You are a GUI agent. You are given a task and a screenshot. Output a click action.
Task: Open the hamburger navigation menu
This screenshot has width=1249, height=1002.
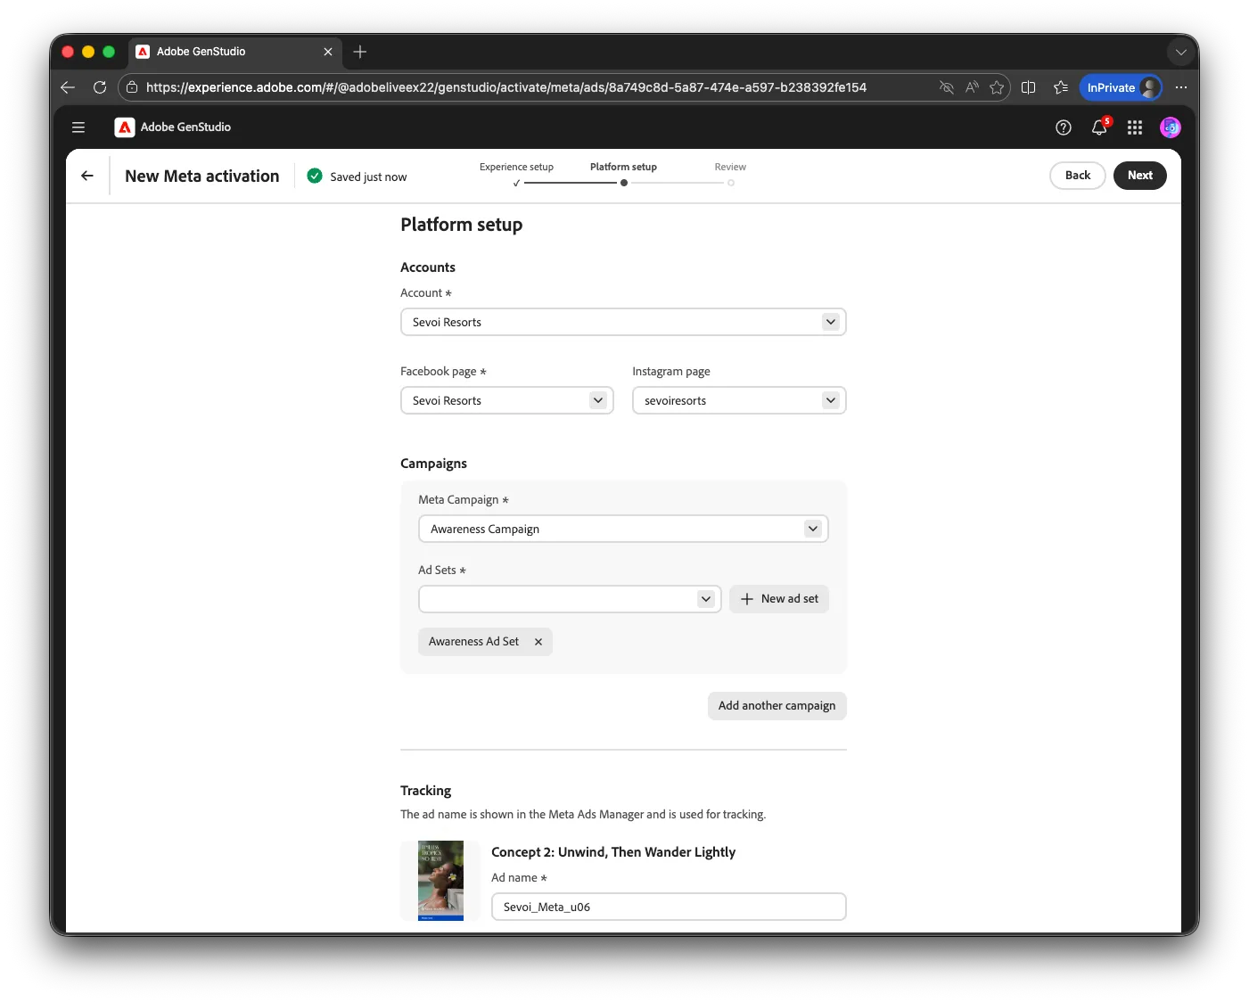coord(78,127)
